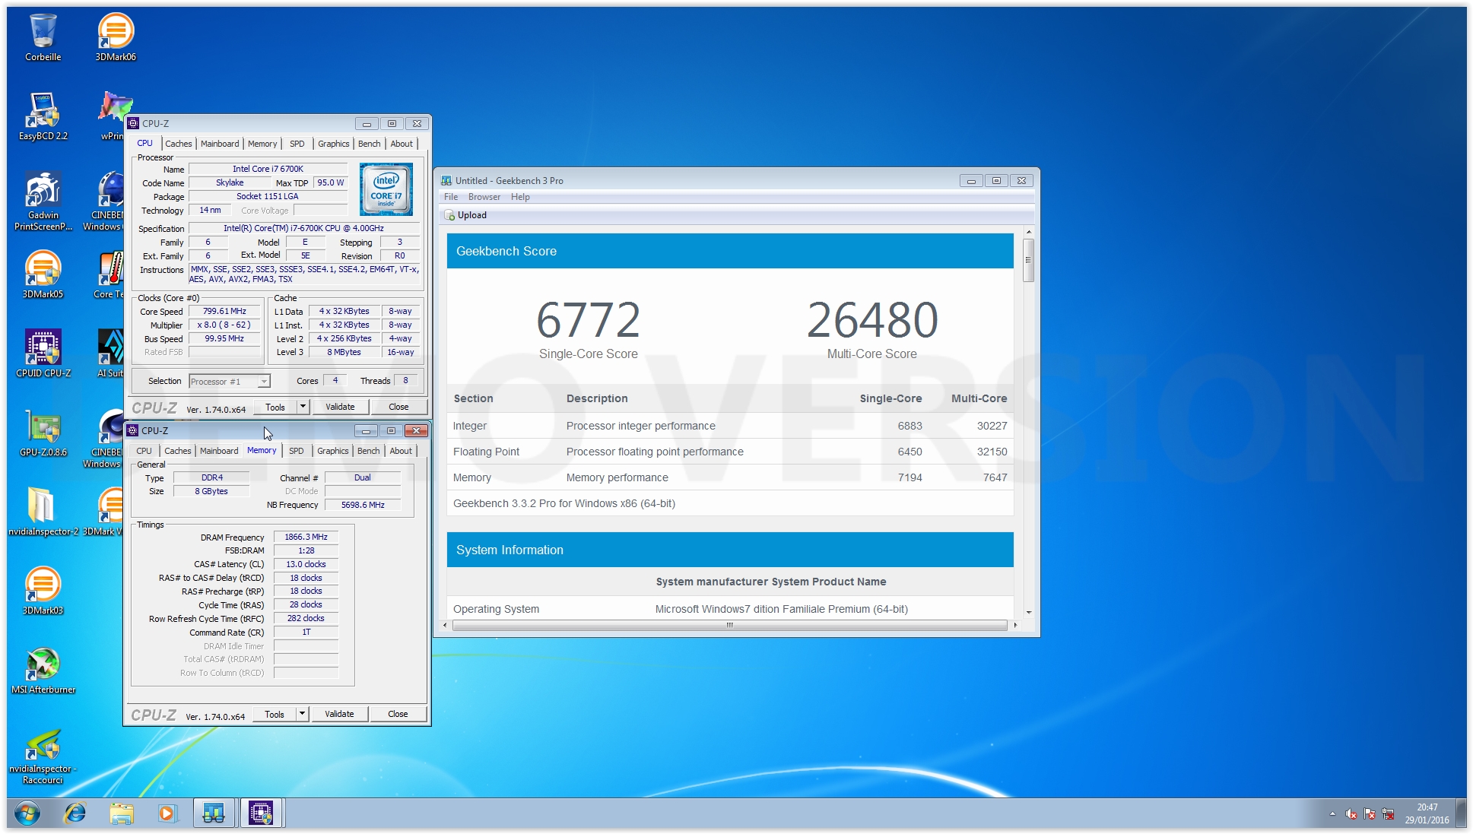Click Validate in upper CPU-Z window
The image size is (1473, 834).
(x=340, y=407)
